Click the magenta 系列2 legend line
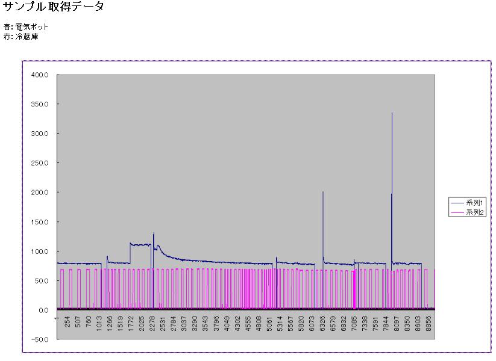 coord(457,212)
